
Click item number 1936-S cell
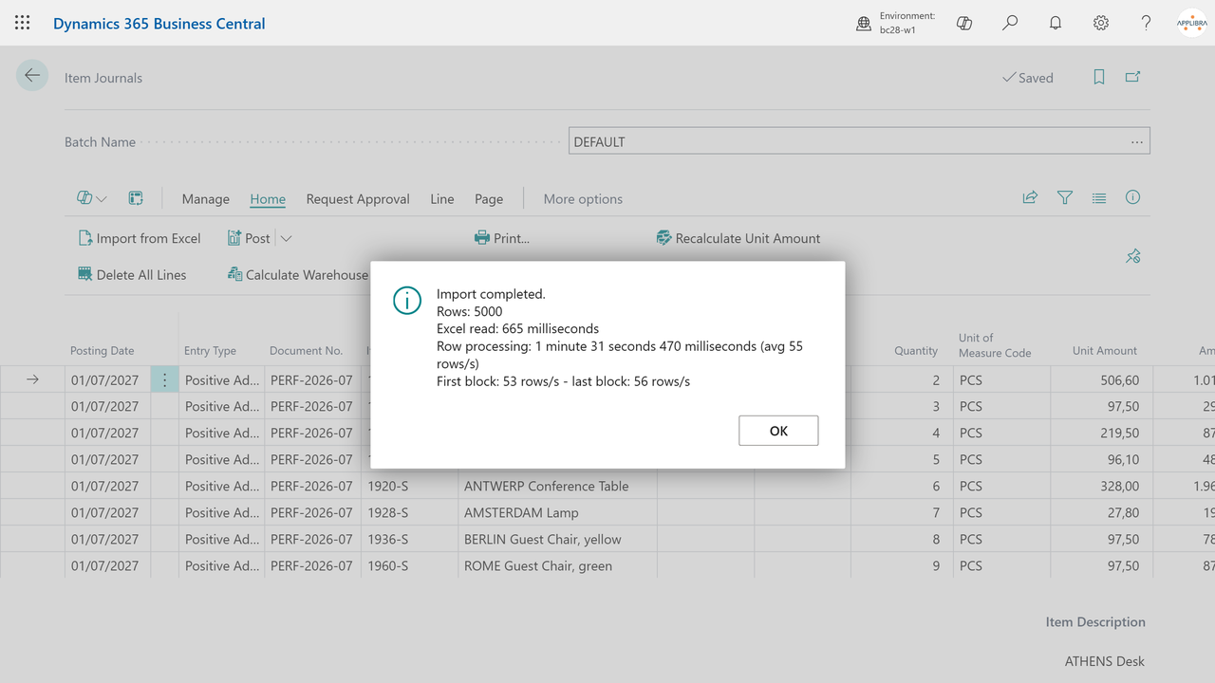coord(409,539)
